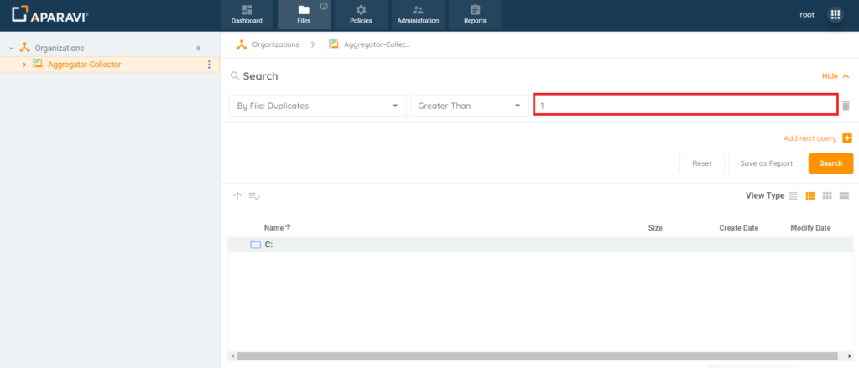Click the Save as Report button
This screenshot has height=368, width=859.
point(766,163)
